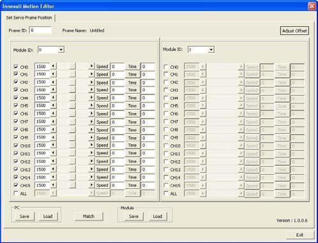
Task: Click the Untitled frame name text
Action: point(97,31)
